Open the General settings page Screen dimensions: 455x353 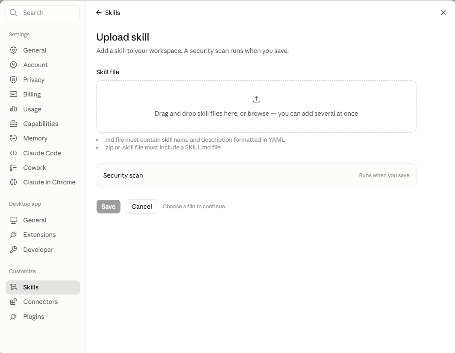tap(43, 50)
